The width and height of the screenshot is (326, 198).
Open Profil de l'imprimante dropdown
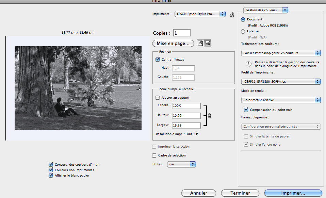(x=281, y=81)
